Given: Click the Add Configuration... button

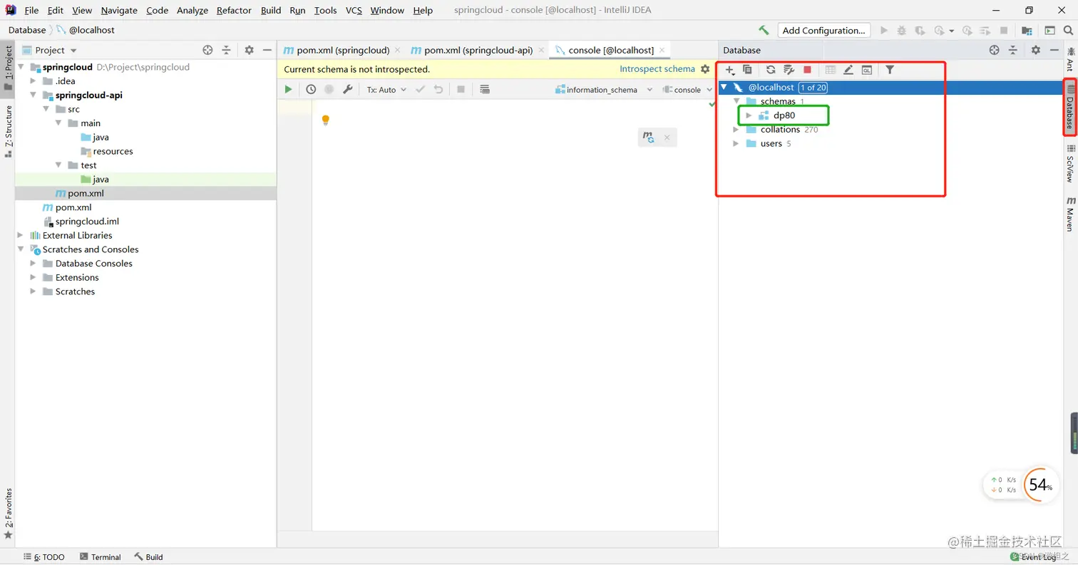Looking at the screenshot, I should pos(823,31).
